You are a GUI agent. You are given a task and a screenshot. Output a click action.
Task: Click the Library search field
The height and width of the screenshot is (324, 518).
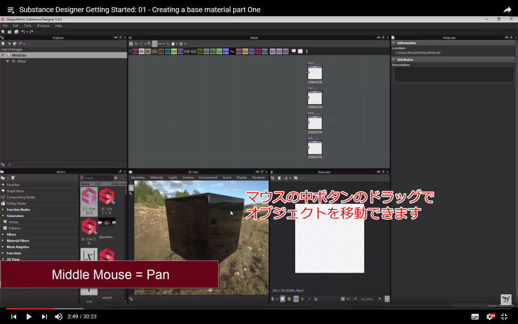tap(98, 178)
